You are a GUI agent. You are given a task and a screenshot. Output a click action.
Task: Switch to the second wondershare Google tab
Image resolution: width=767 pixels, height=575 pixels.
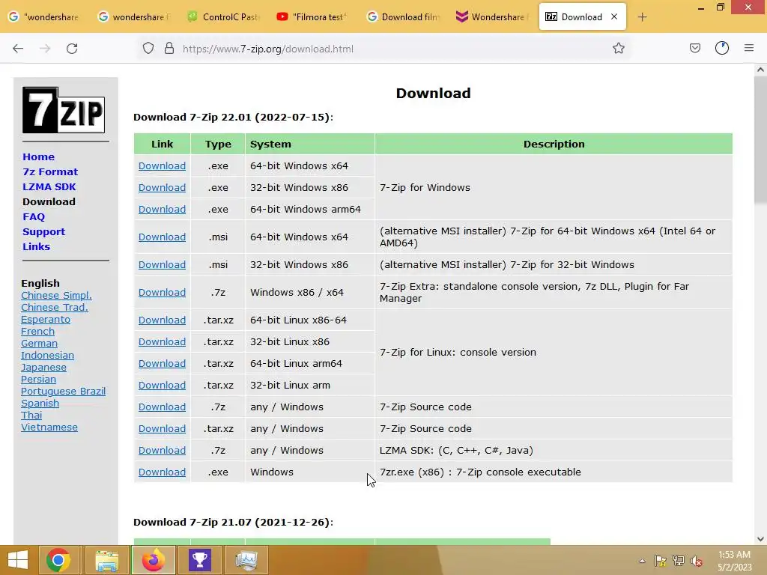pyautogui.click(x=135, y=17)
